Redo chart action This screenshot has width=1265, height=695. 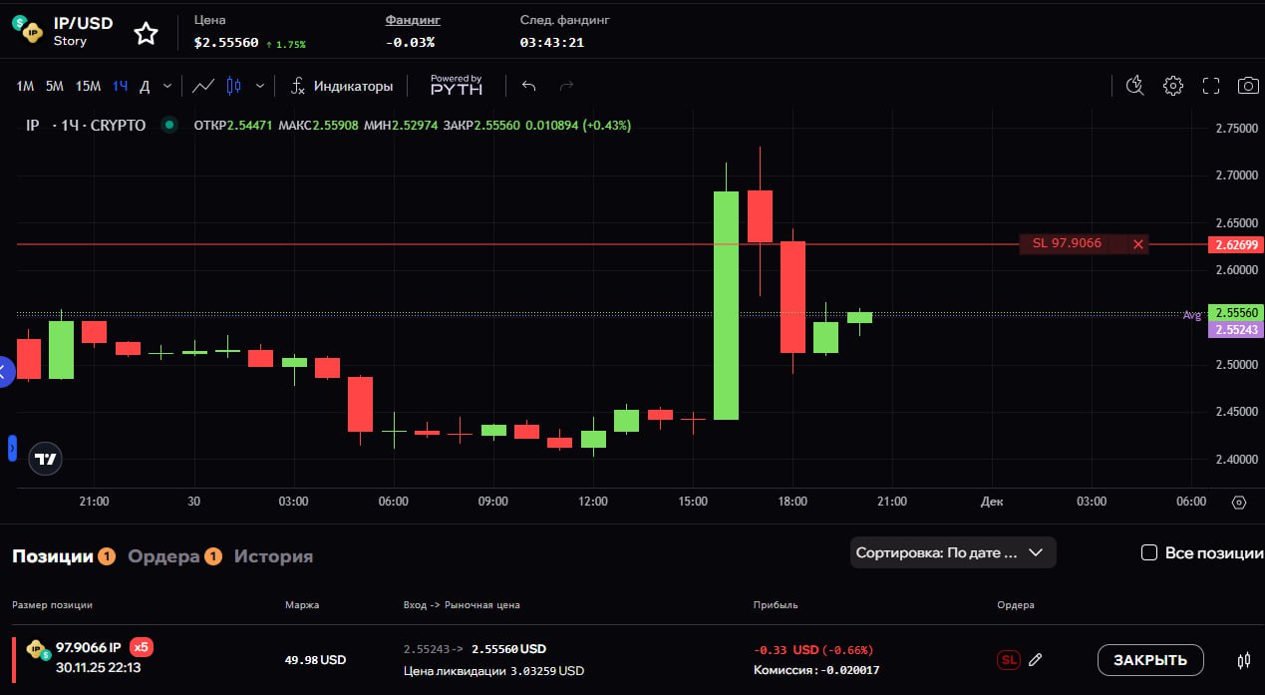566,86
